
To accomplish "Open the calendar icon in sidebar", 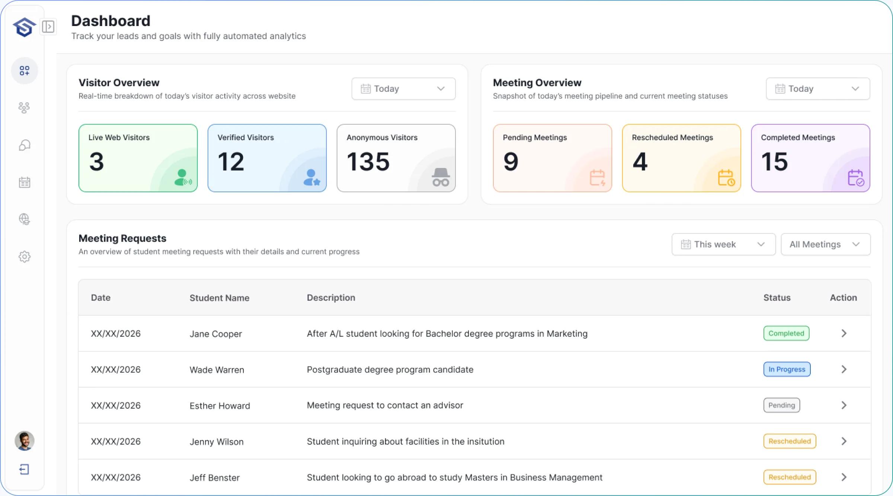I will click(25, 182).
